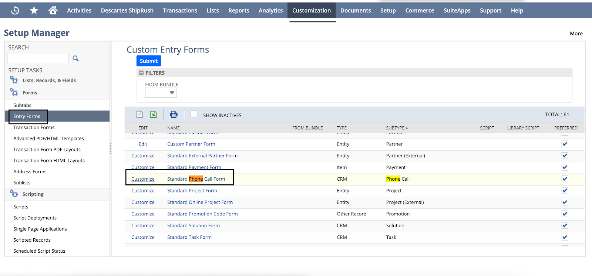592x276 pixels.
Task: Select Transaction Form HTML Layouts
Action: tap(49, 161)
